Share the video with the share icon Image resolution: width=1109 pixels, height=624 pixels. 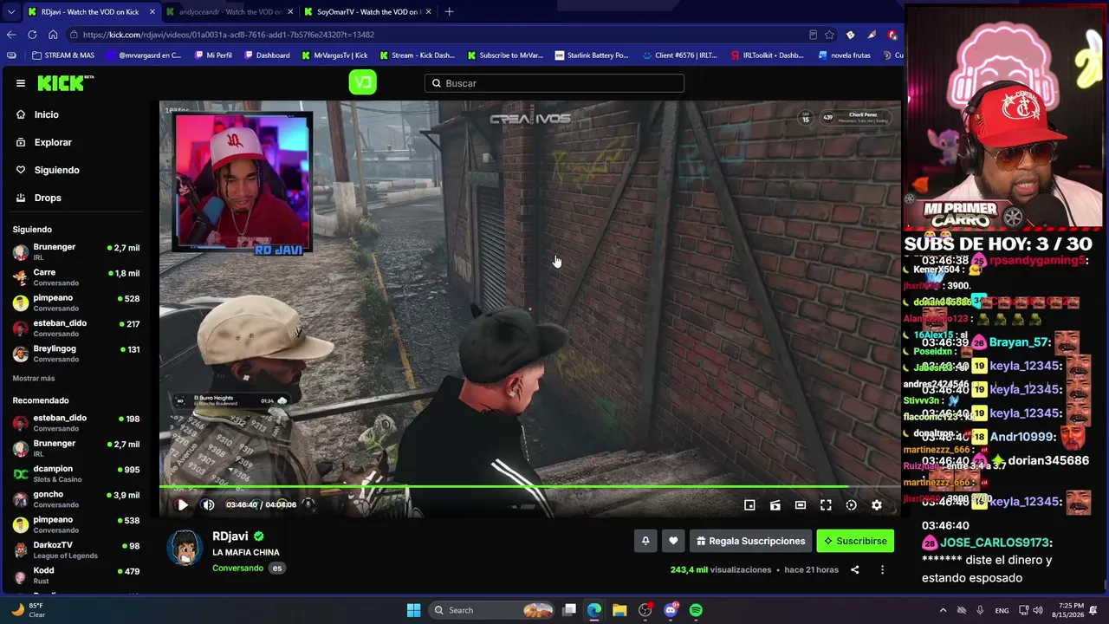[x=855, y=569]
